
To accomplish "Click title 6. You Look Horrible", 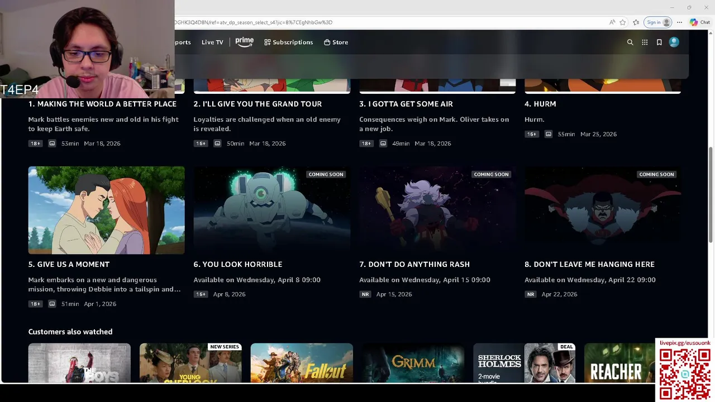I will tap(238, 264).
